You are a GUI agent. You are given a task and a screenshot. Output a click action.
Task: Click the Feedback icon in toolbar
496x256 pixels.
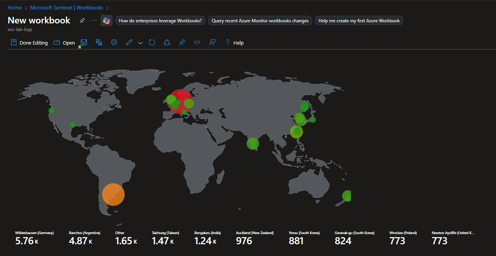point(212,43)
